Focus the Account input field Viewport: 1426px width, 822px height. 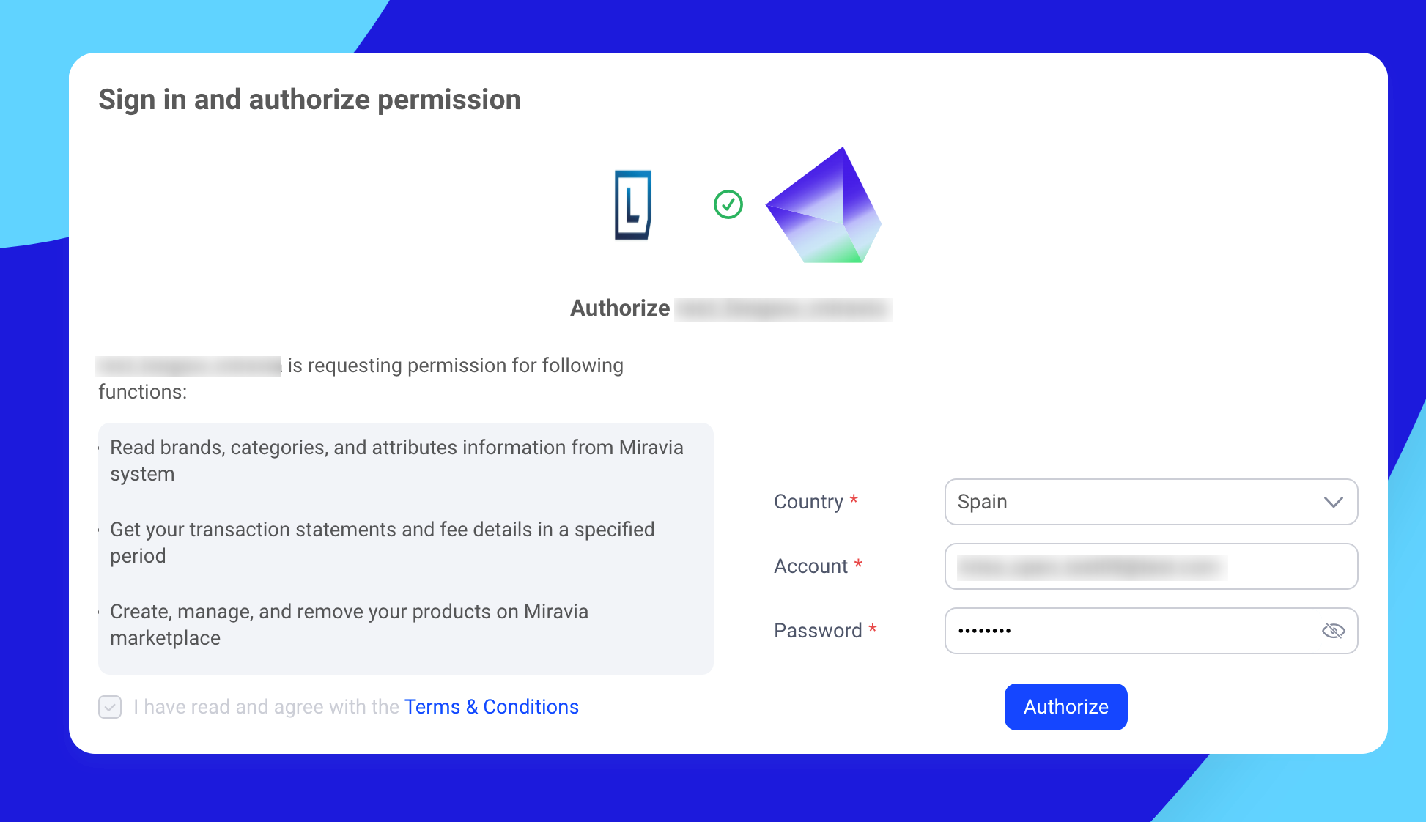pos(1150,566)
